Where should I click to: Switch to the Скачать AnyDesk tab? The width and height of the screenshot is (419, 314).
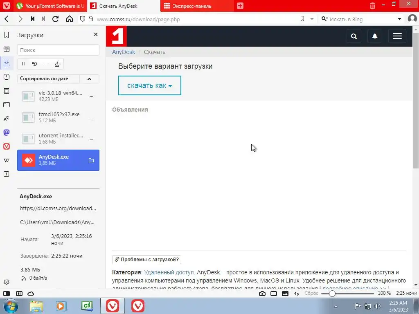tap(124, 6)
